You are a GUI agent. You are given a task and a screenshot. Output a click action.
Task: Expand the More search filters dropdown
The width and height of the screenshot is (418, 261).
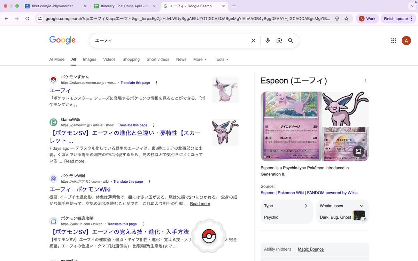200,60
